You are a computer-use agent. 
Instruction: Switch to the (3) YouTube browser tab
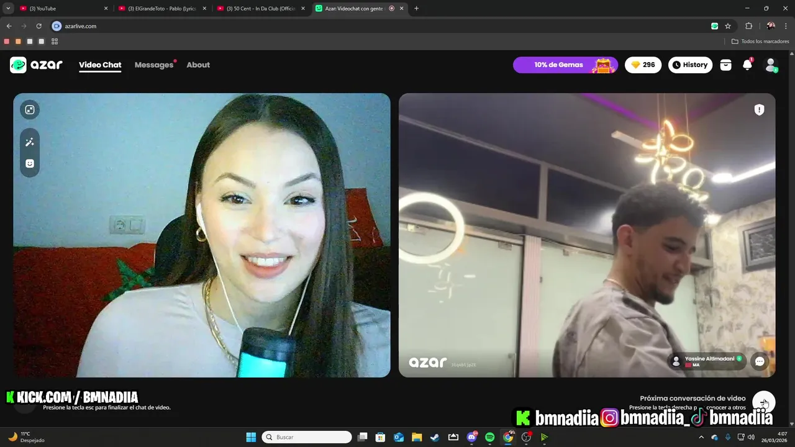tap(64, 9)
